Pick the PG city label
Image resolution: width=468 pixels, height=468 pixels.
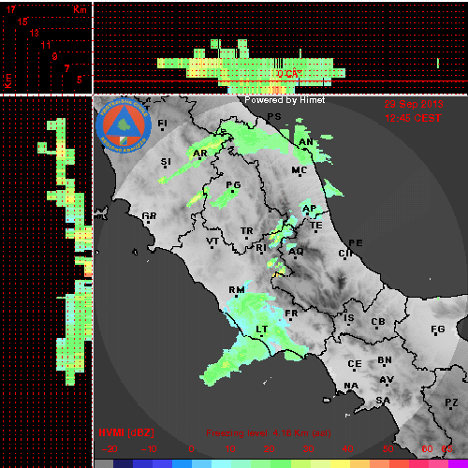(233, 185)
